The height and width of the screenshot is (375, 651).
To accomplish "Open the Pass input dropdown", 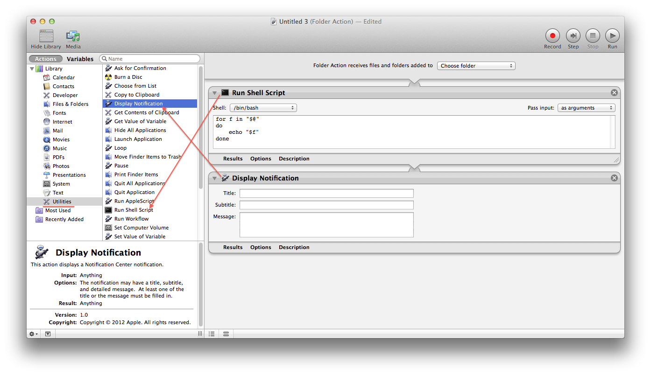I will (x=586, y=108).
